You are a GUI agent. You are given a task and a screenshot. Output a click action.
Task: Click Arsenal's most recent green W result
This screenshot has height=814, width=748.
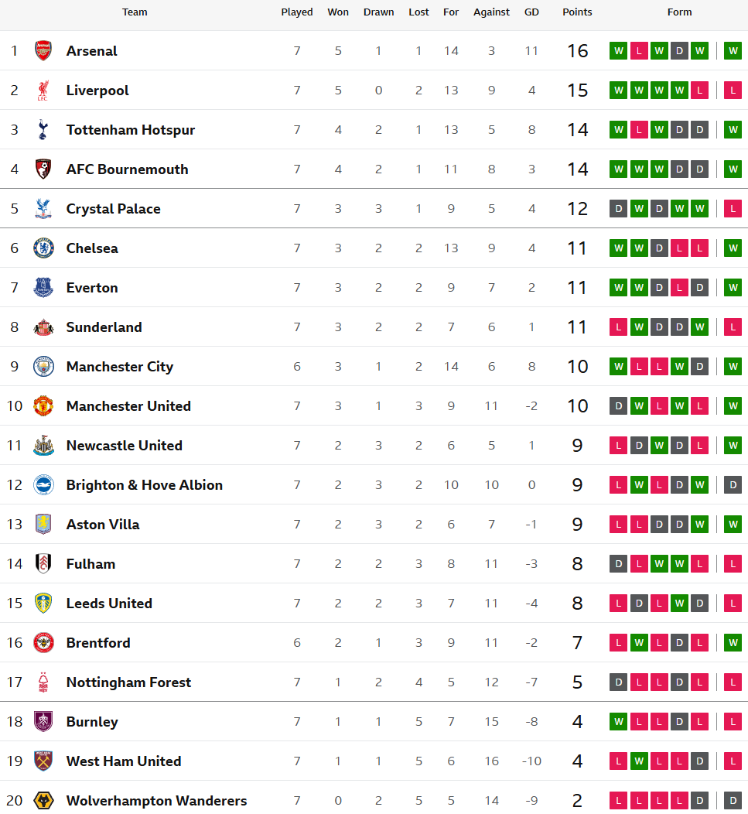pos(733,51)
